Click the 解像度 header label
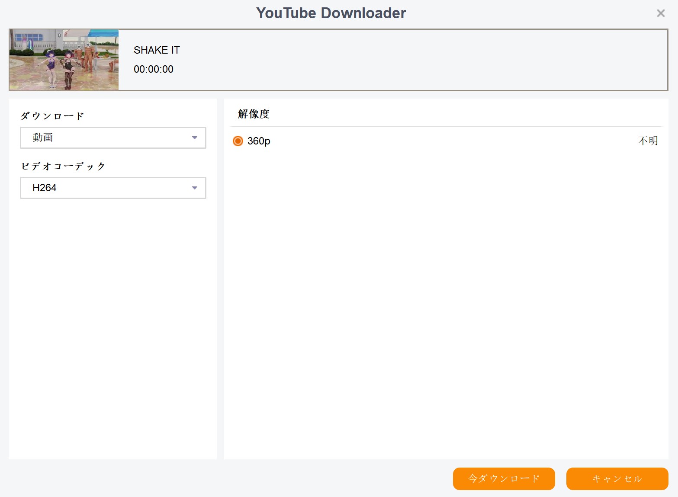The height and width of the screenshot is (497, 678). (x=254, y=114)
